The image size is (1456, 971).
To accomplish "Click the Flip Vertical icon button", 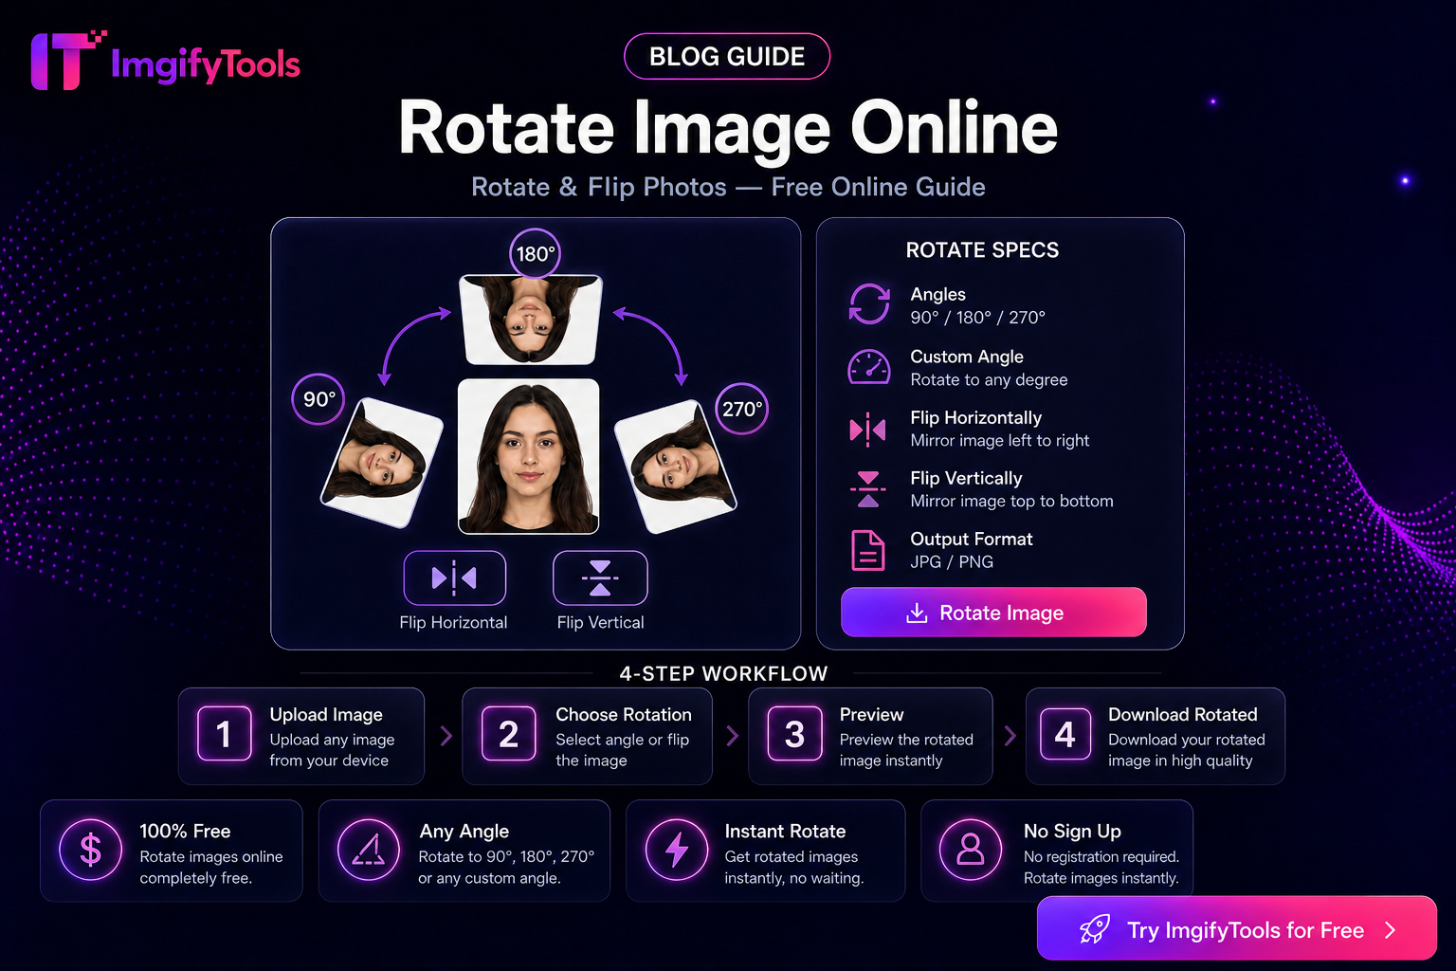I will point(600,578).
